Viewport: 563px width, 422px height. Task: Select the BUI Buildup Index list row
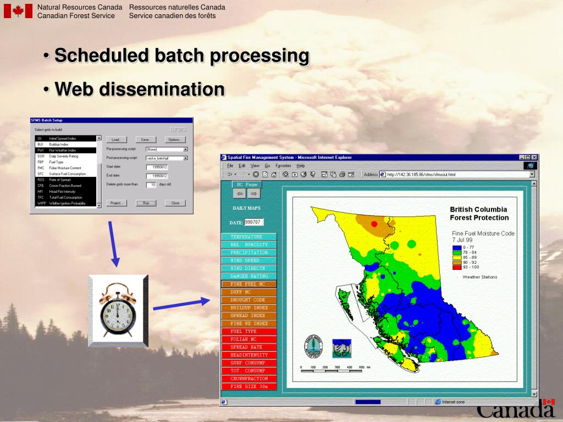tap(66, 145)
